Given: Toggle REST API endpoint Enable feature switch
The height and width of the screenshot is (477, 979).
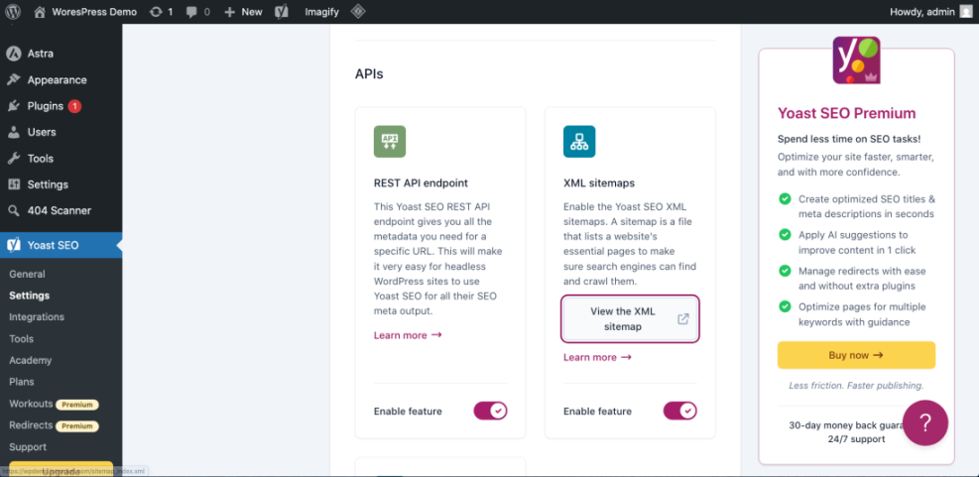Looking at the screenshot, I should [490, 411].
